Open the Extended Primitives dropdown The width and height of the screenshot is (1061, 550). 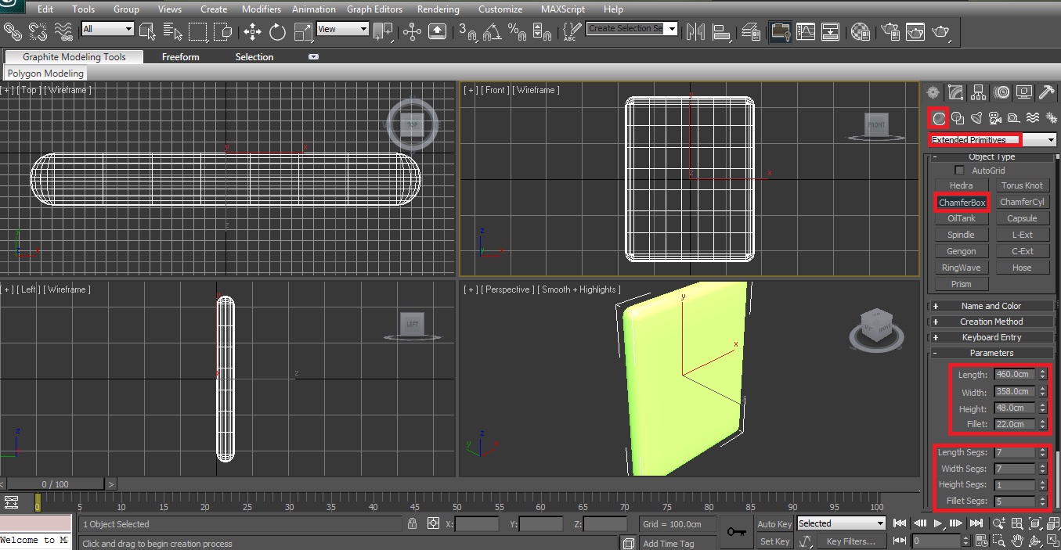(991, 140)
